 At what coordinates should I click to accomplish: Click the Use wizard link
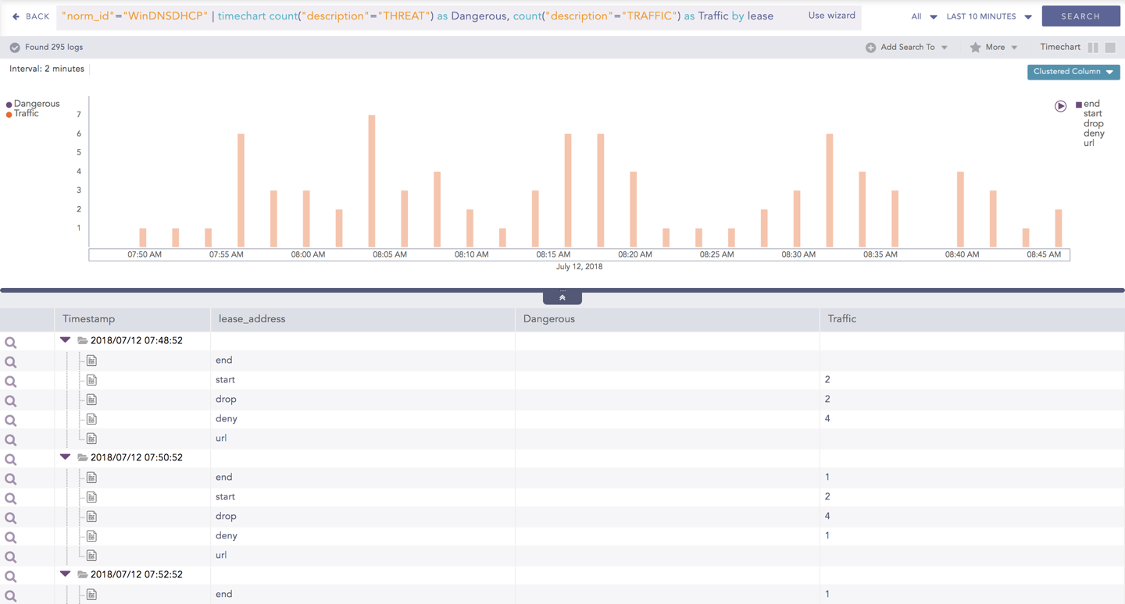(831, 15)
